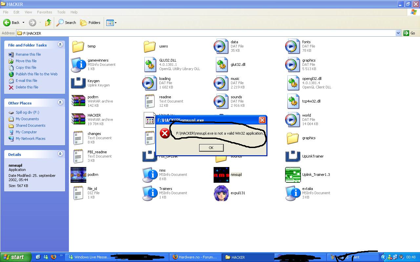Expand the Address bar dropdown
Screen dimensions: 420x262
click(398, 33)
